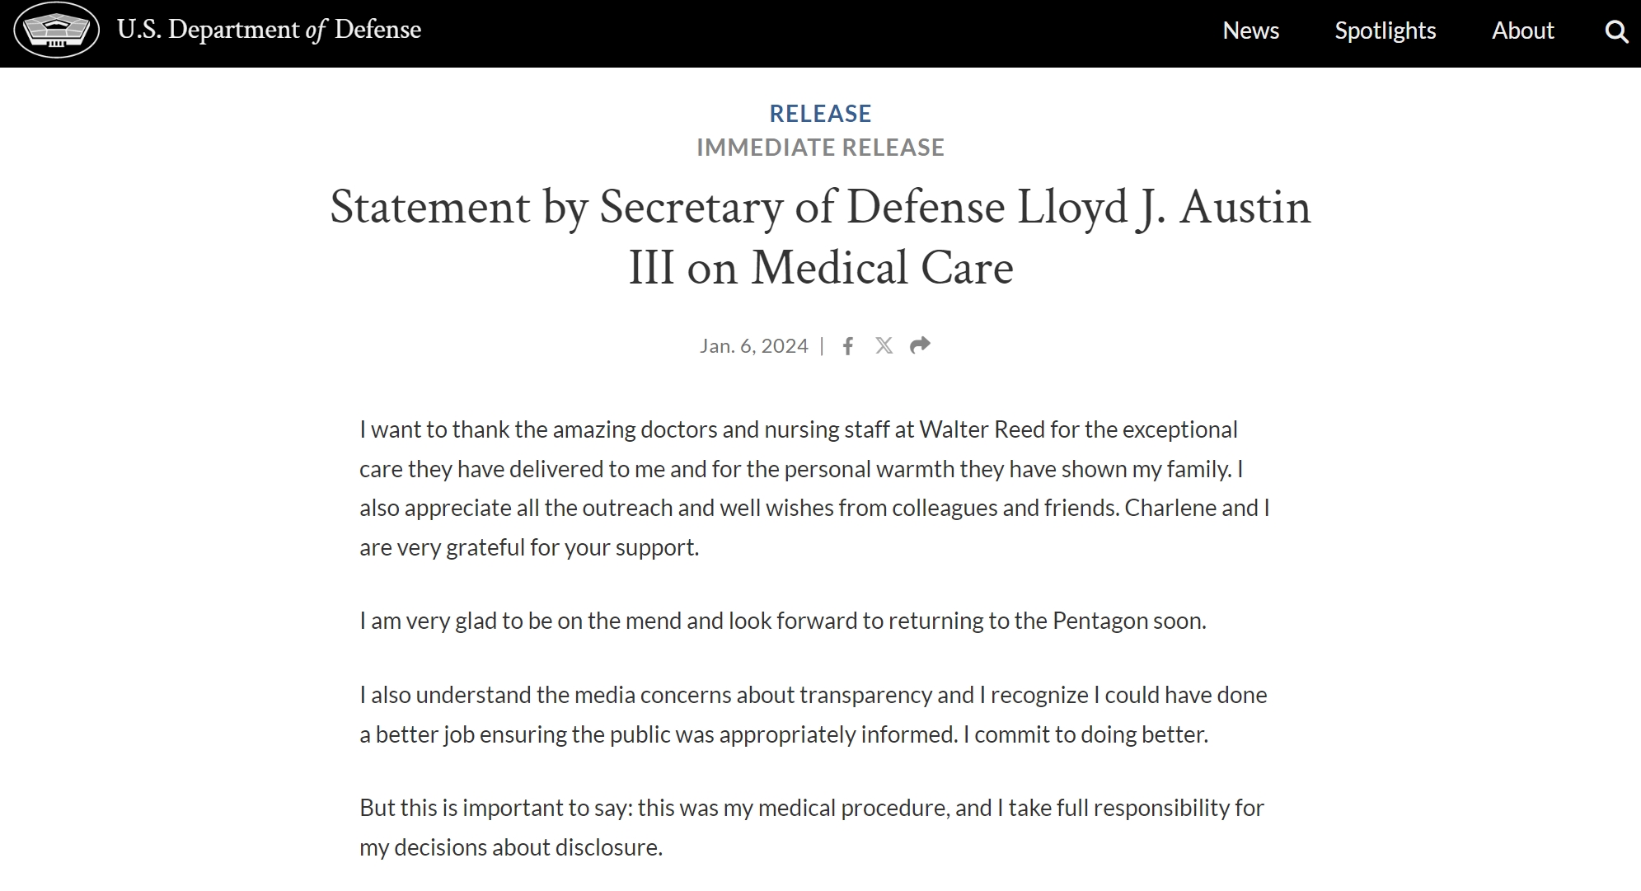
Task: Share the statement on X
Action: pos(884,346)
